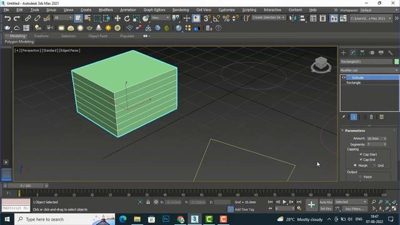Select the Bind to Space Warp icon
The image size is (400, 225).
(47, 18)
